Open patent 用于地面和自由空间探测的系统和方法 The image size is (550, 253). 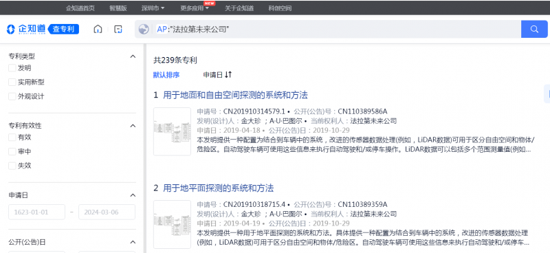(235, 95)
